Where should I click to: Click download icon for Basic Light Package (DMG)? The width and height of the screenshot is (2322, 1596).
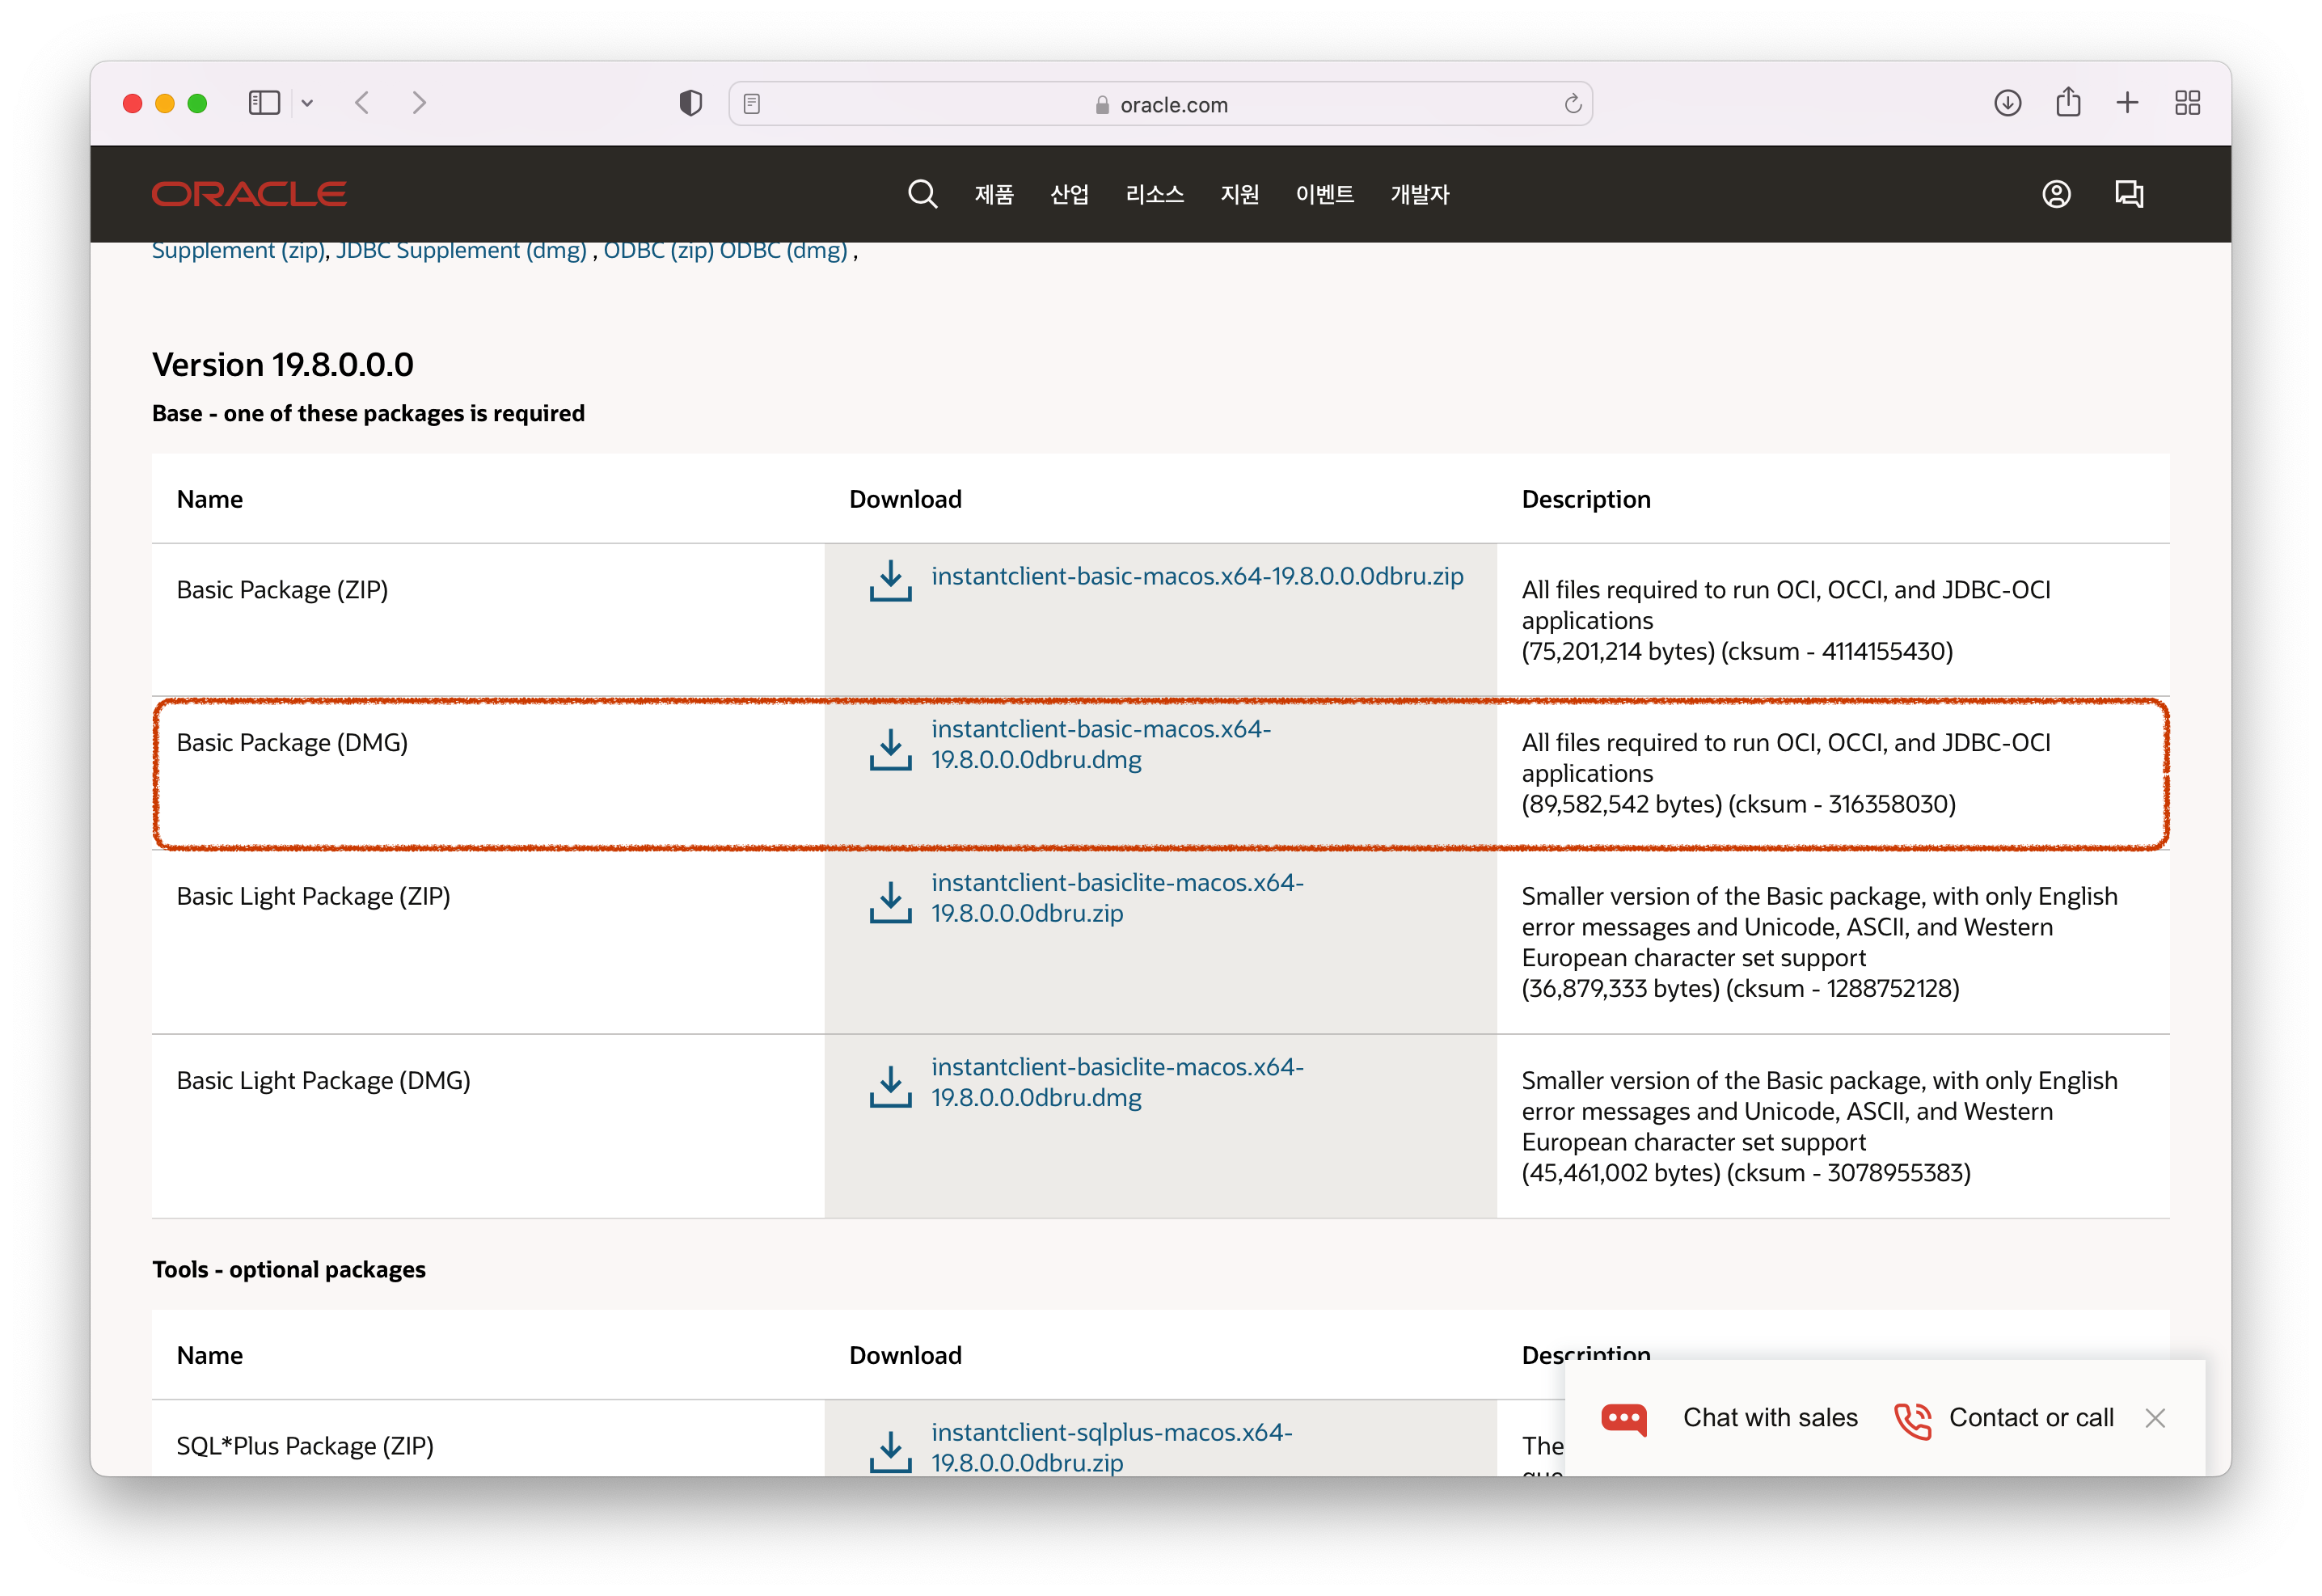tap(890, 1086)
